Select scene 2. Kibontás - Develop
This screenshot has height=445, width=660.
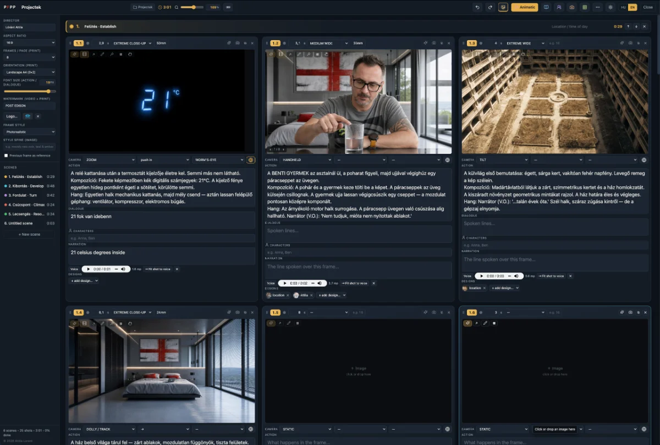tap(29, 186)
